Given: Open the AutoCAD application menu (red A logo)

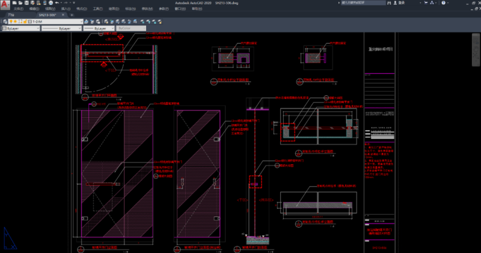Looking at the screenshot, I should pos(6,5).
